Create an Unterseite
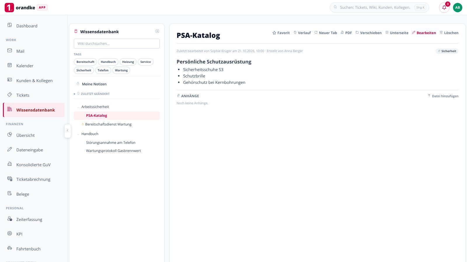467x262 pixels. click(397, 33)
